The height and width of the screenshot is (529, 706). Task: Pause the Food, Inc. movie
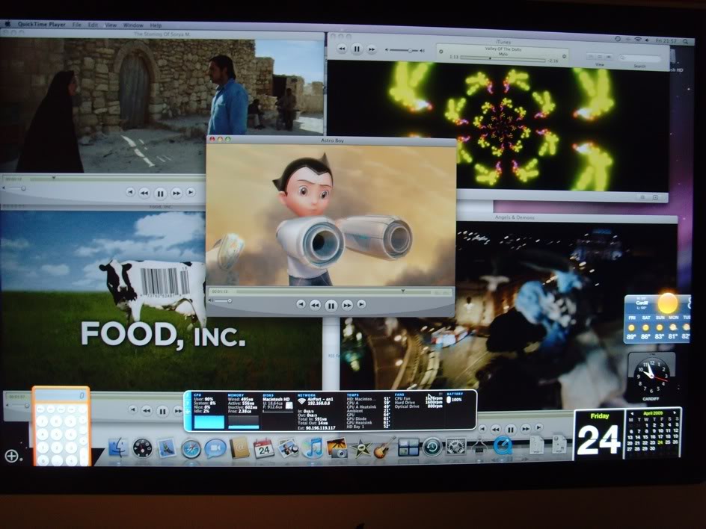[x=162, y=411]
